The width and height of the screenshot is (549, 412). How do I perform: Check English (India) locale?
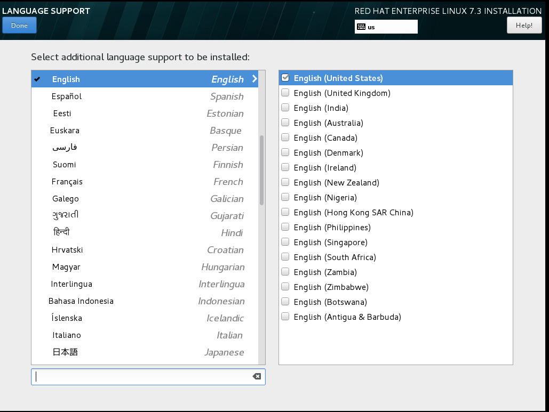285,108
